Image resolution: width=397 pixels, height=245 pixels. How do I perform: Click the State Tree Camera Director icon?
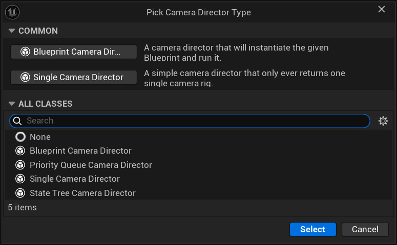pyautogui.click(x=20, y=193)
